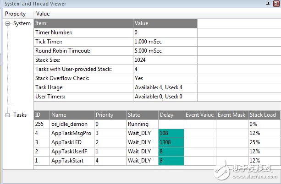Pin the System and Thread Viewer panel

pos(268,4)
